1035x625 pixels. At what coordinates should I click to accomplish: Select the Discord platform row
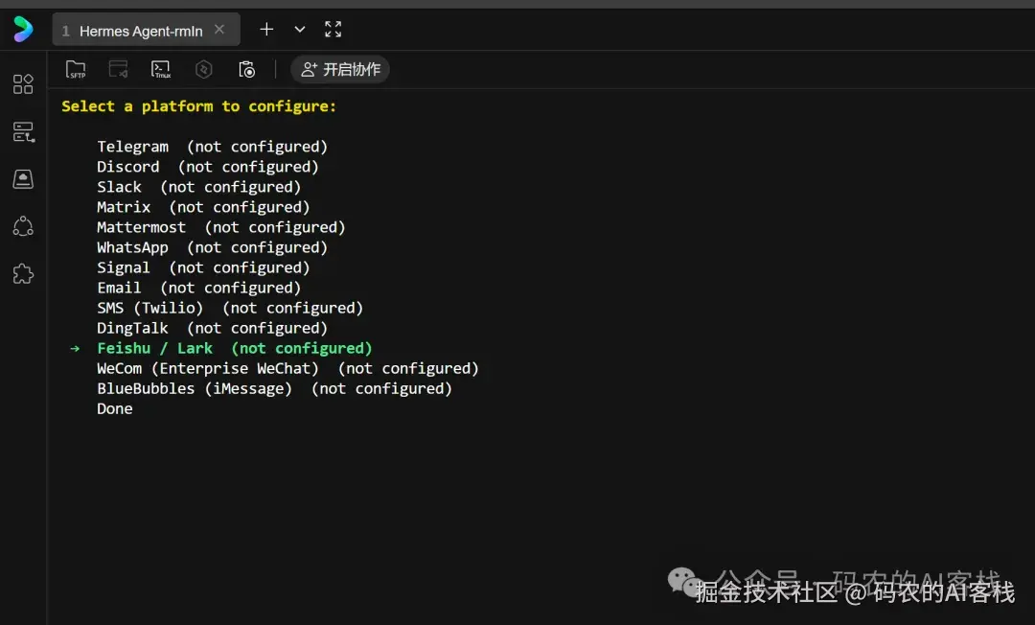point(208,167)
